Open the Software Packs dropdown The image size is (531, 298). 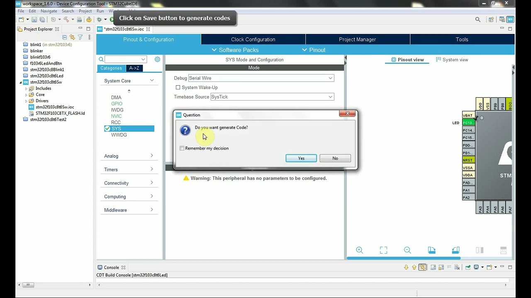[x=235, y=50]
